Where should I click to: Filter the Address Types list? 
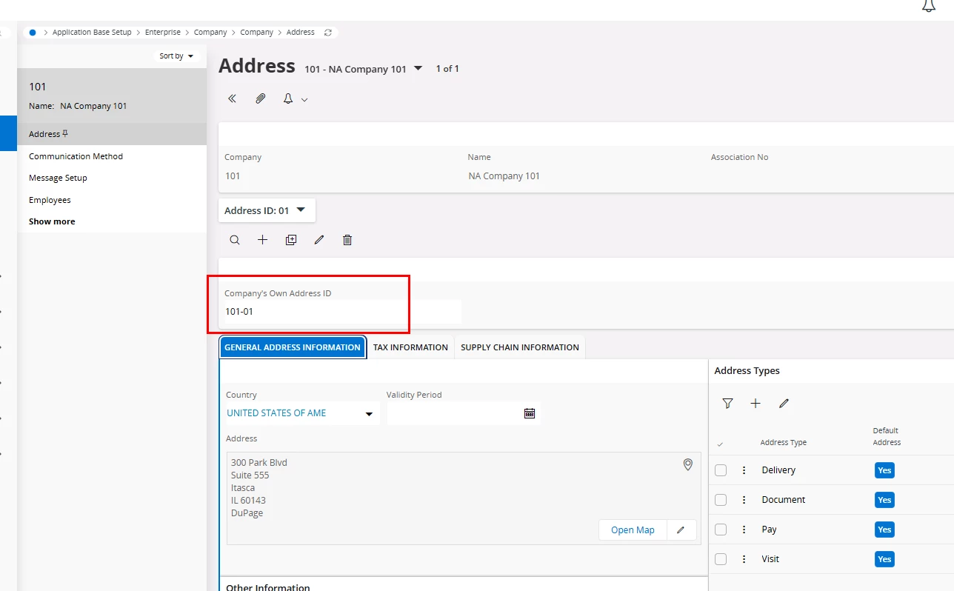point(727,404)
